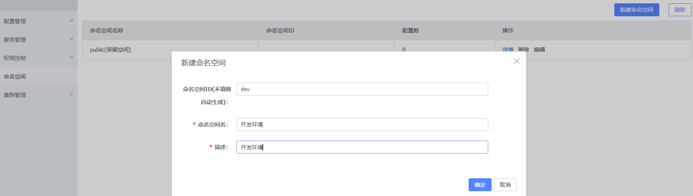
Task: Click the 命名空间ID column header
Action: click(x=280, y=31)
